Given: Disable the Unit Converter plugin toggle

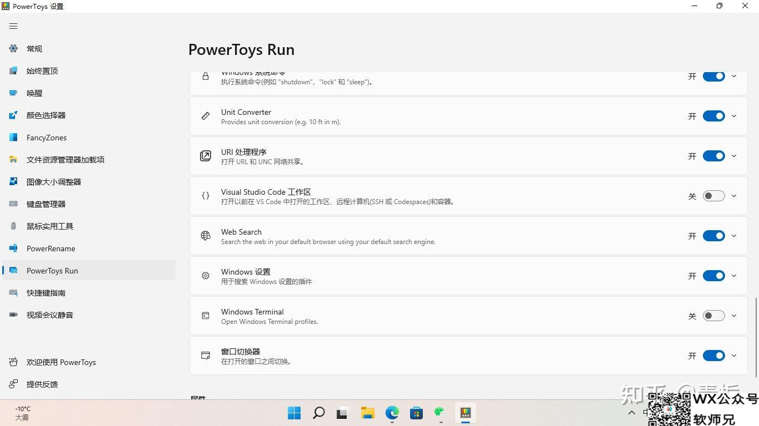Looking at the screenshot, I should coord(714,116).
